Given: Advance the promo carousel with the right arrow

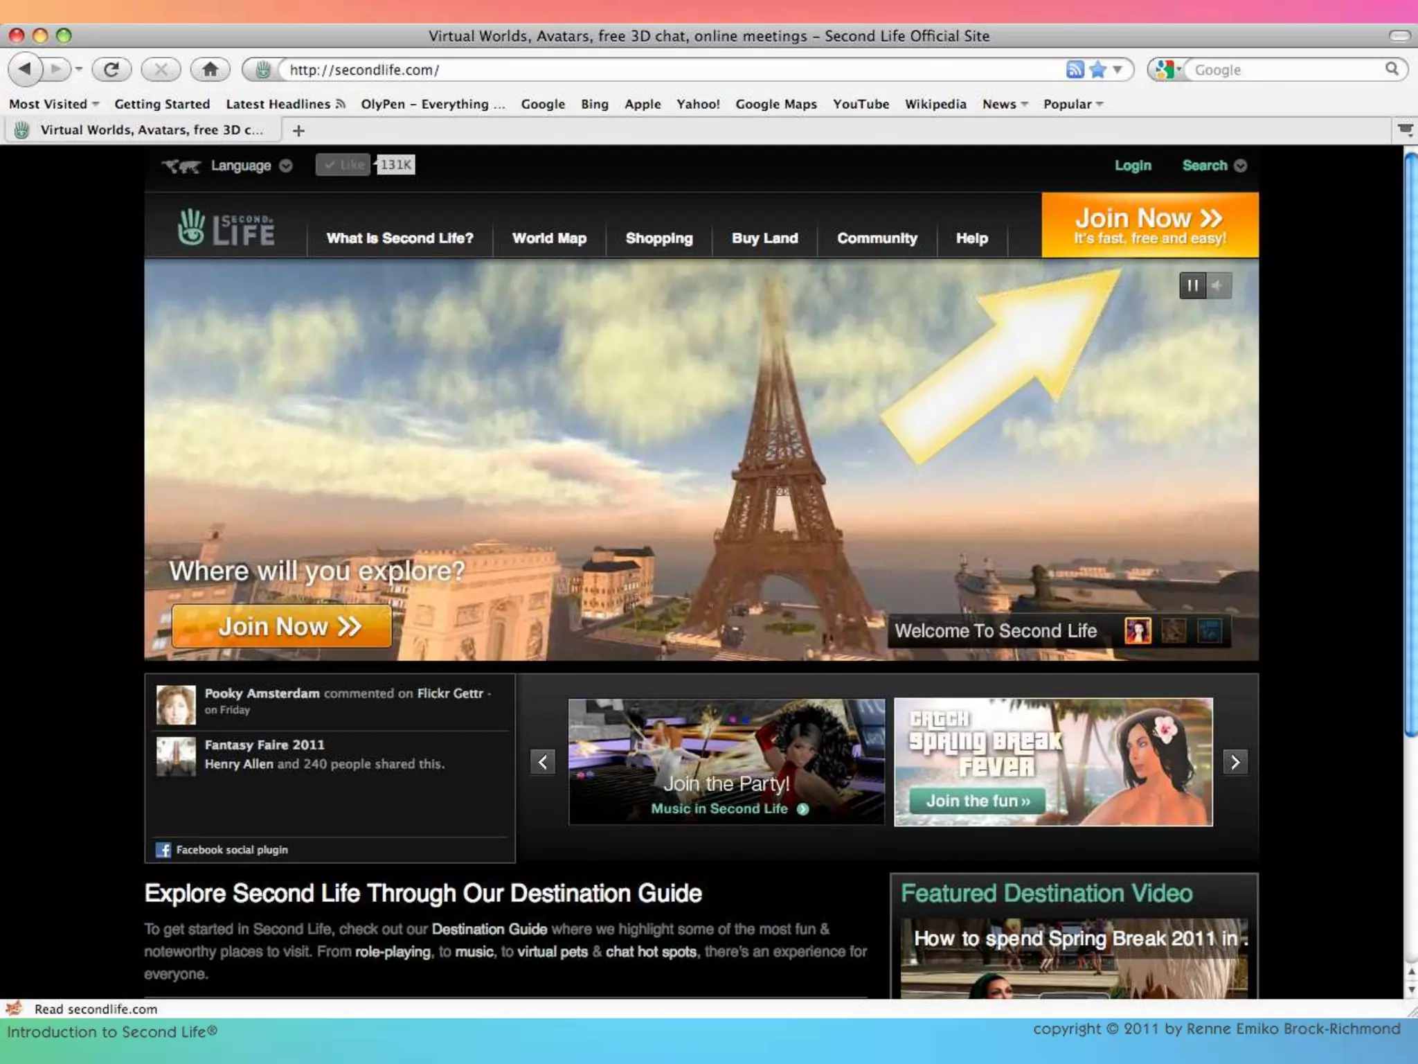Looking at the screenshot, I should point(1235,762).
